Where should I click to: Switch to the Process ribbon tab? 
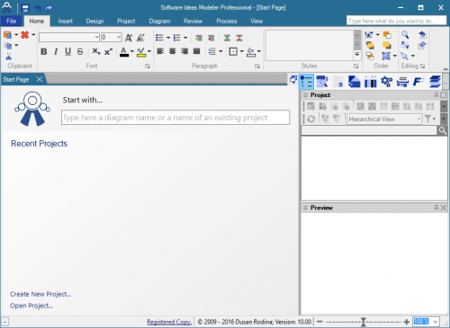coord(227,22)
